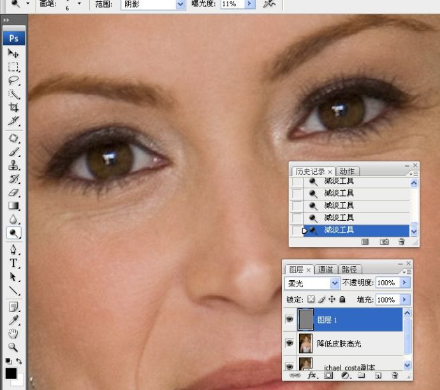The image size is (440, 390).
Task: Select the Notes tool
Action: [13, 307]
